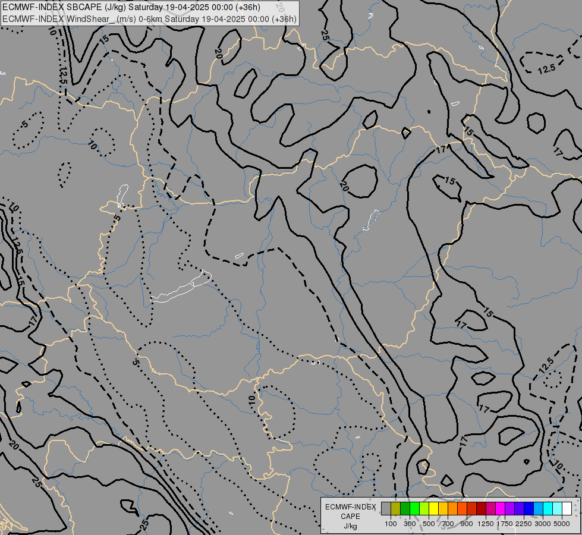The image size is (582, 535).
Task: Select the pure yellow legend swatch
Action: [x=433, y=508]
